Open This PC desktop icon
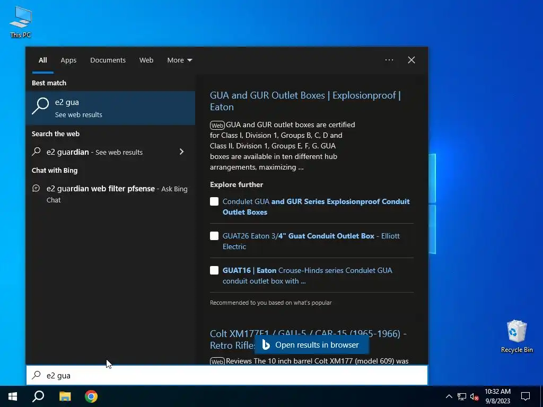 (21, 22)
